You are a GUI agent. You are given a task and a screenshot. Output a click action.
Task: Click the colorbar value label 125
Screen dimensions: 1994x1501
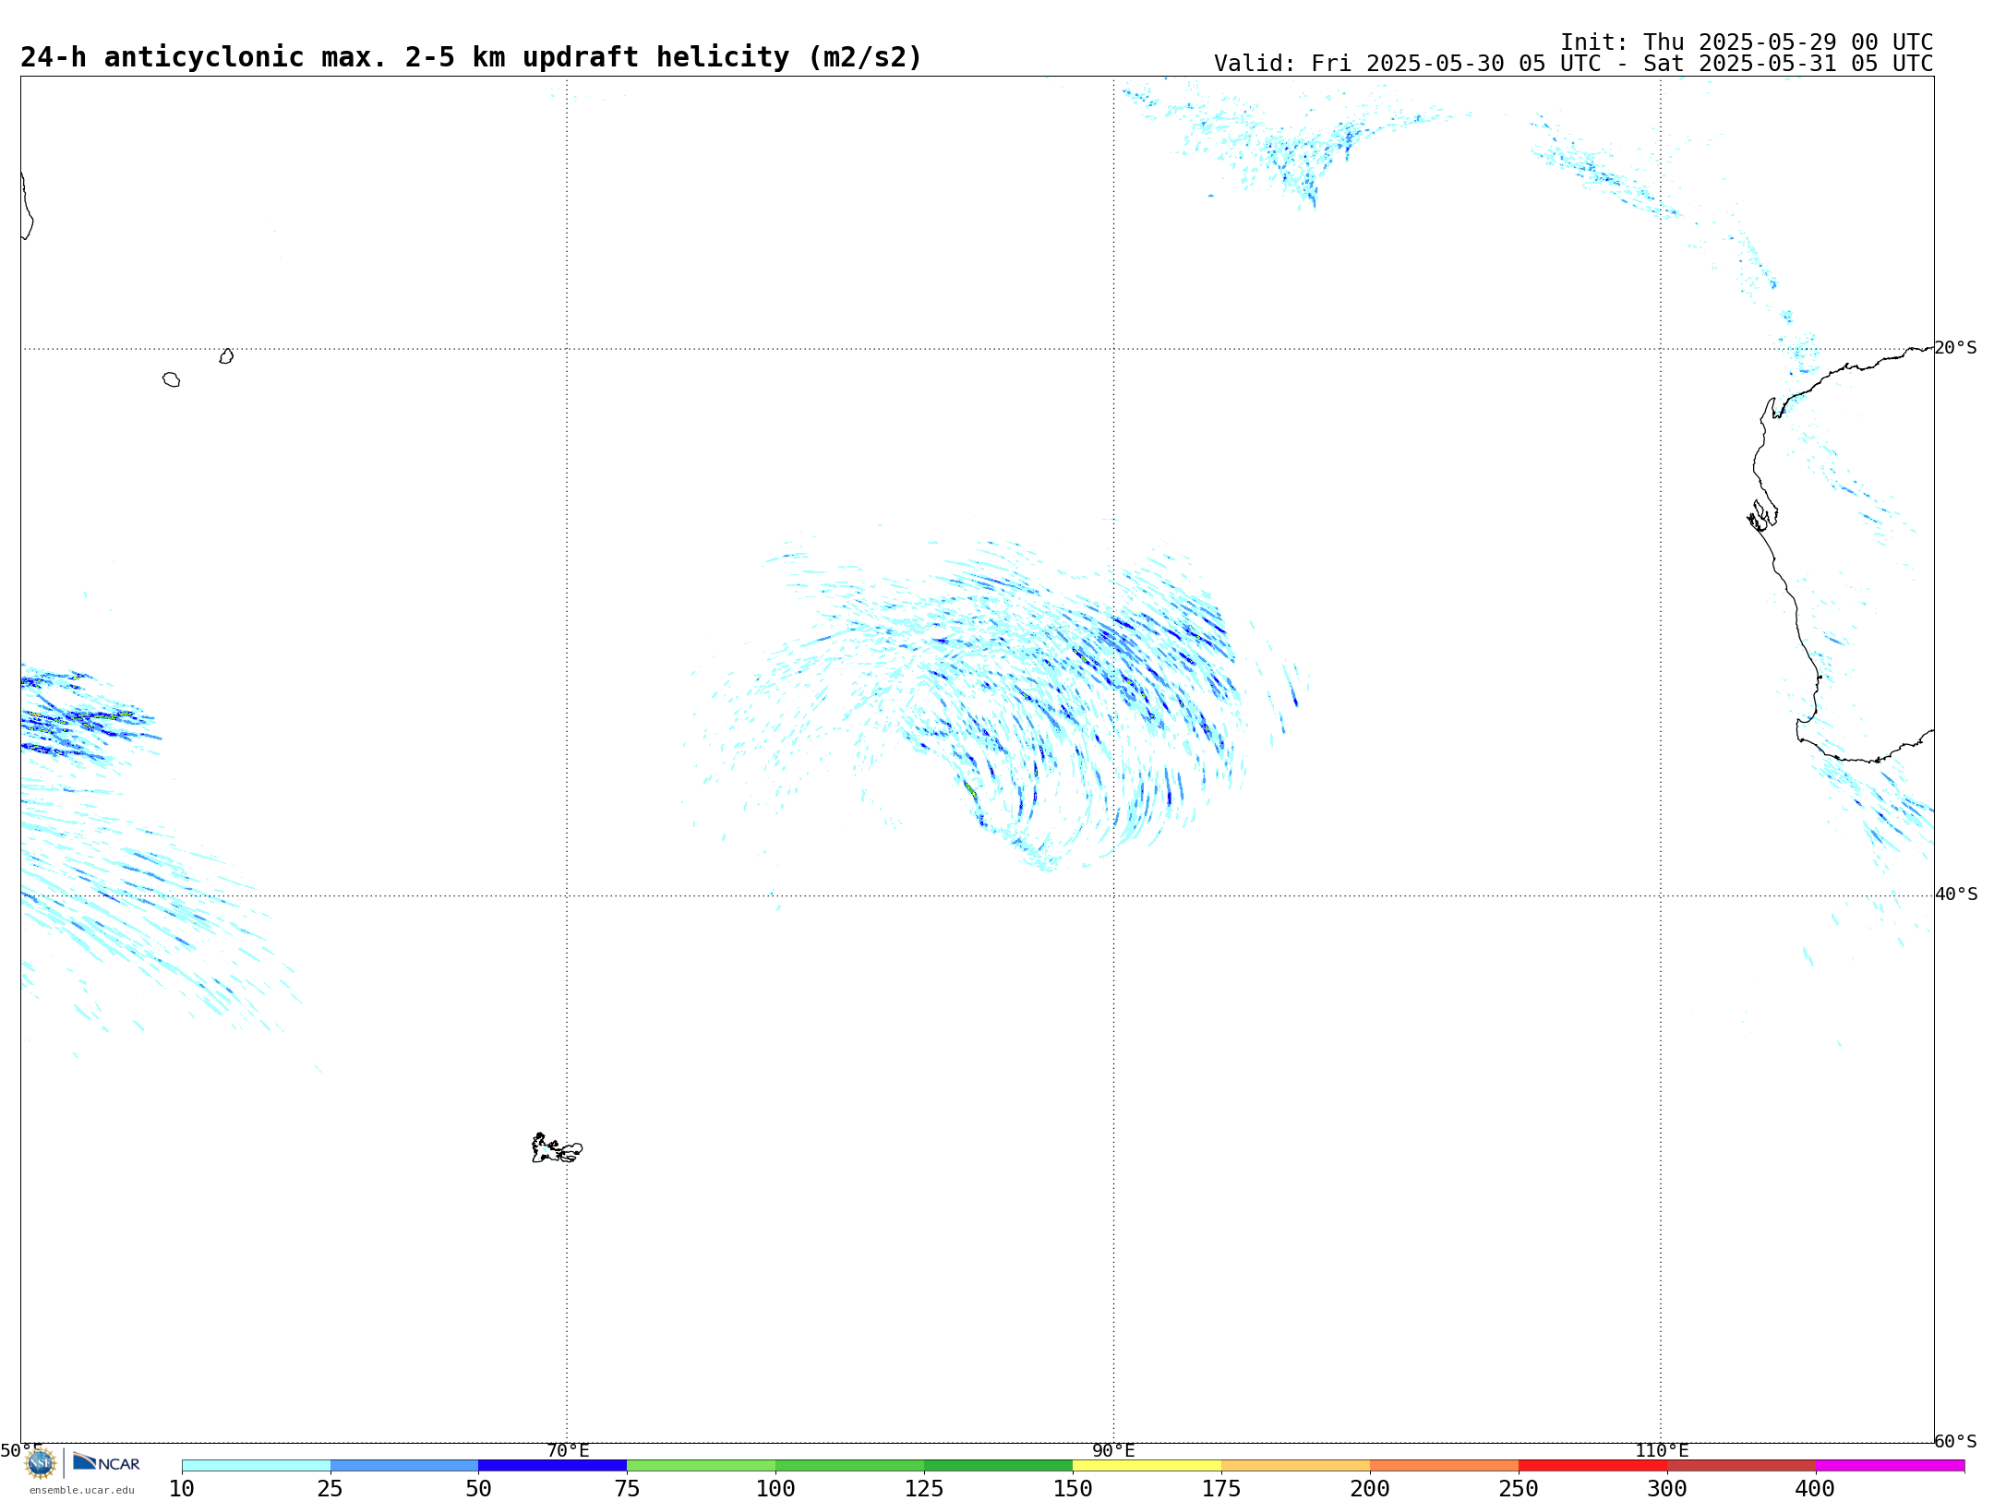(x=925, y=1489)
